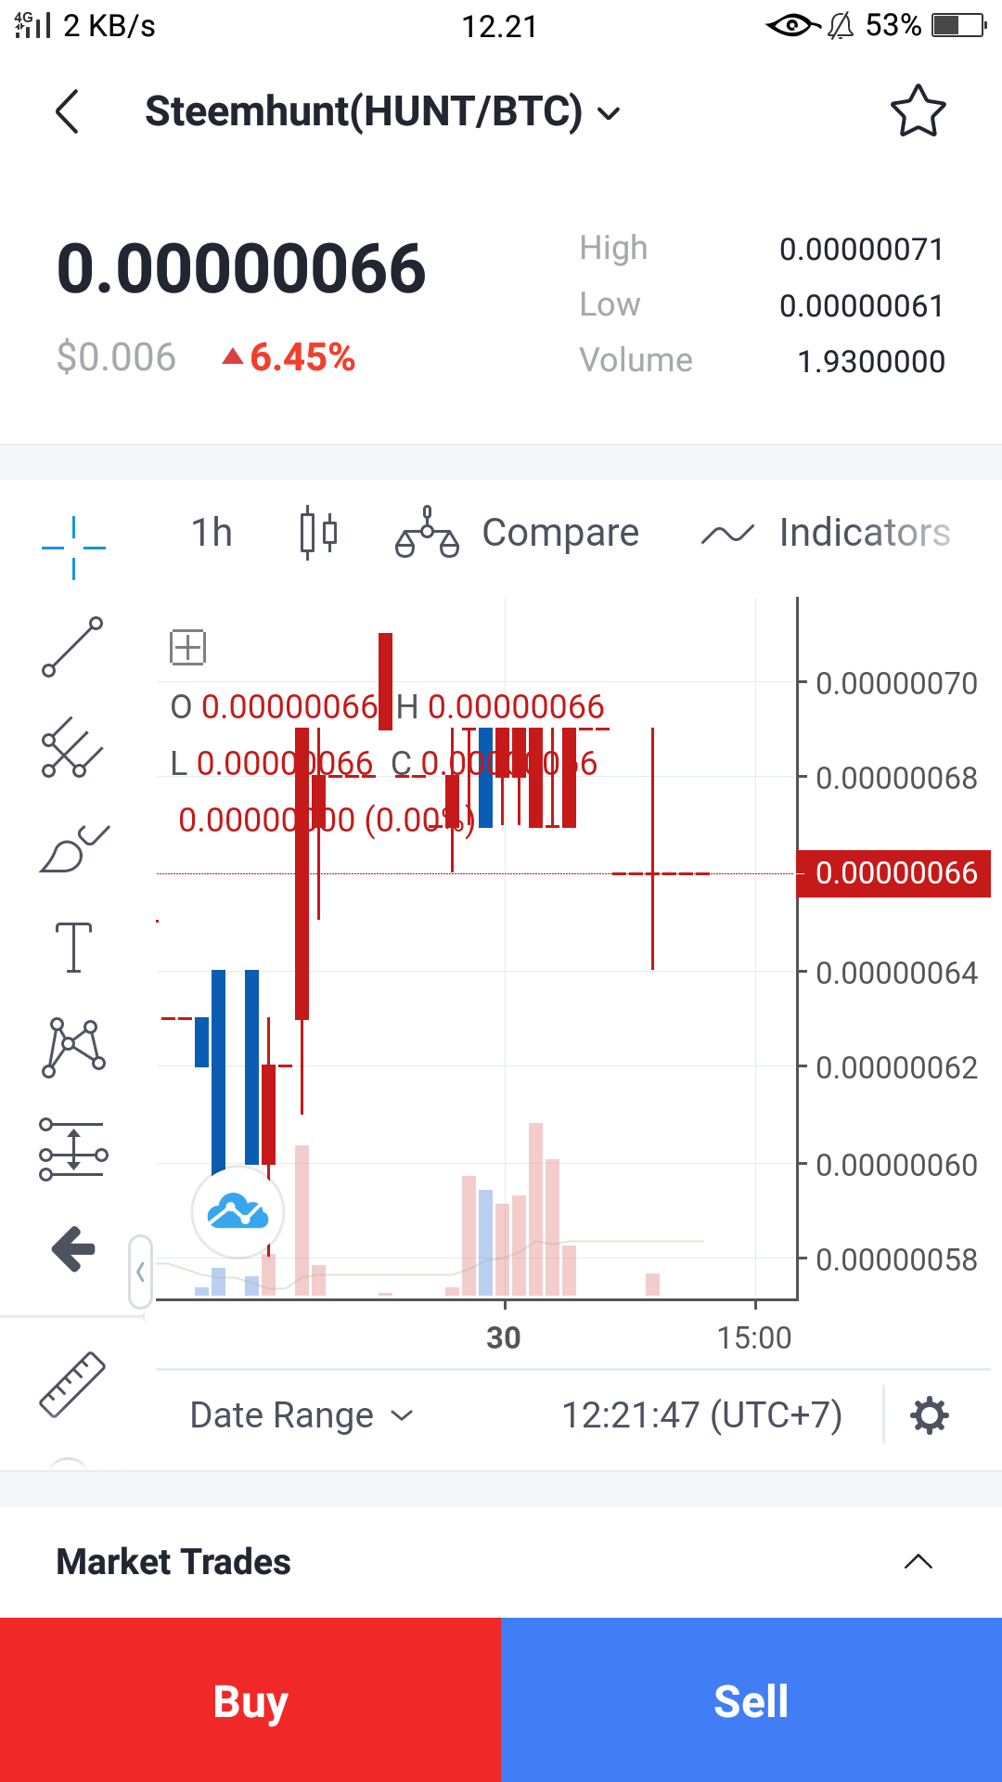This screenshot has width=1002, height=1782.
Task: Select the pitchfork drawing tool
Action: (x=73, y=747)
